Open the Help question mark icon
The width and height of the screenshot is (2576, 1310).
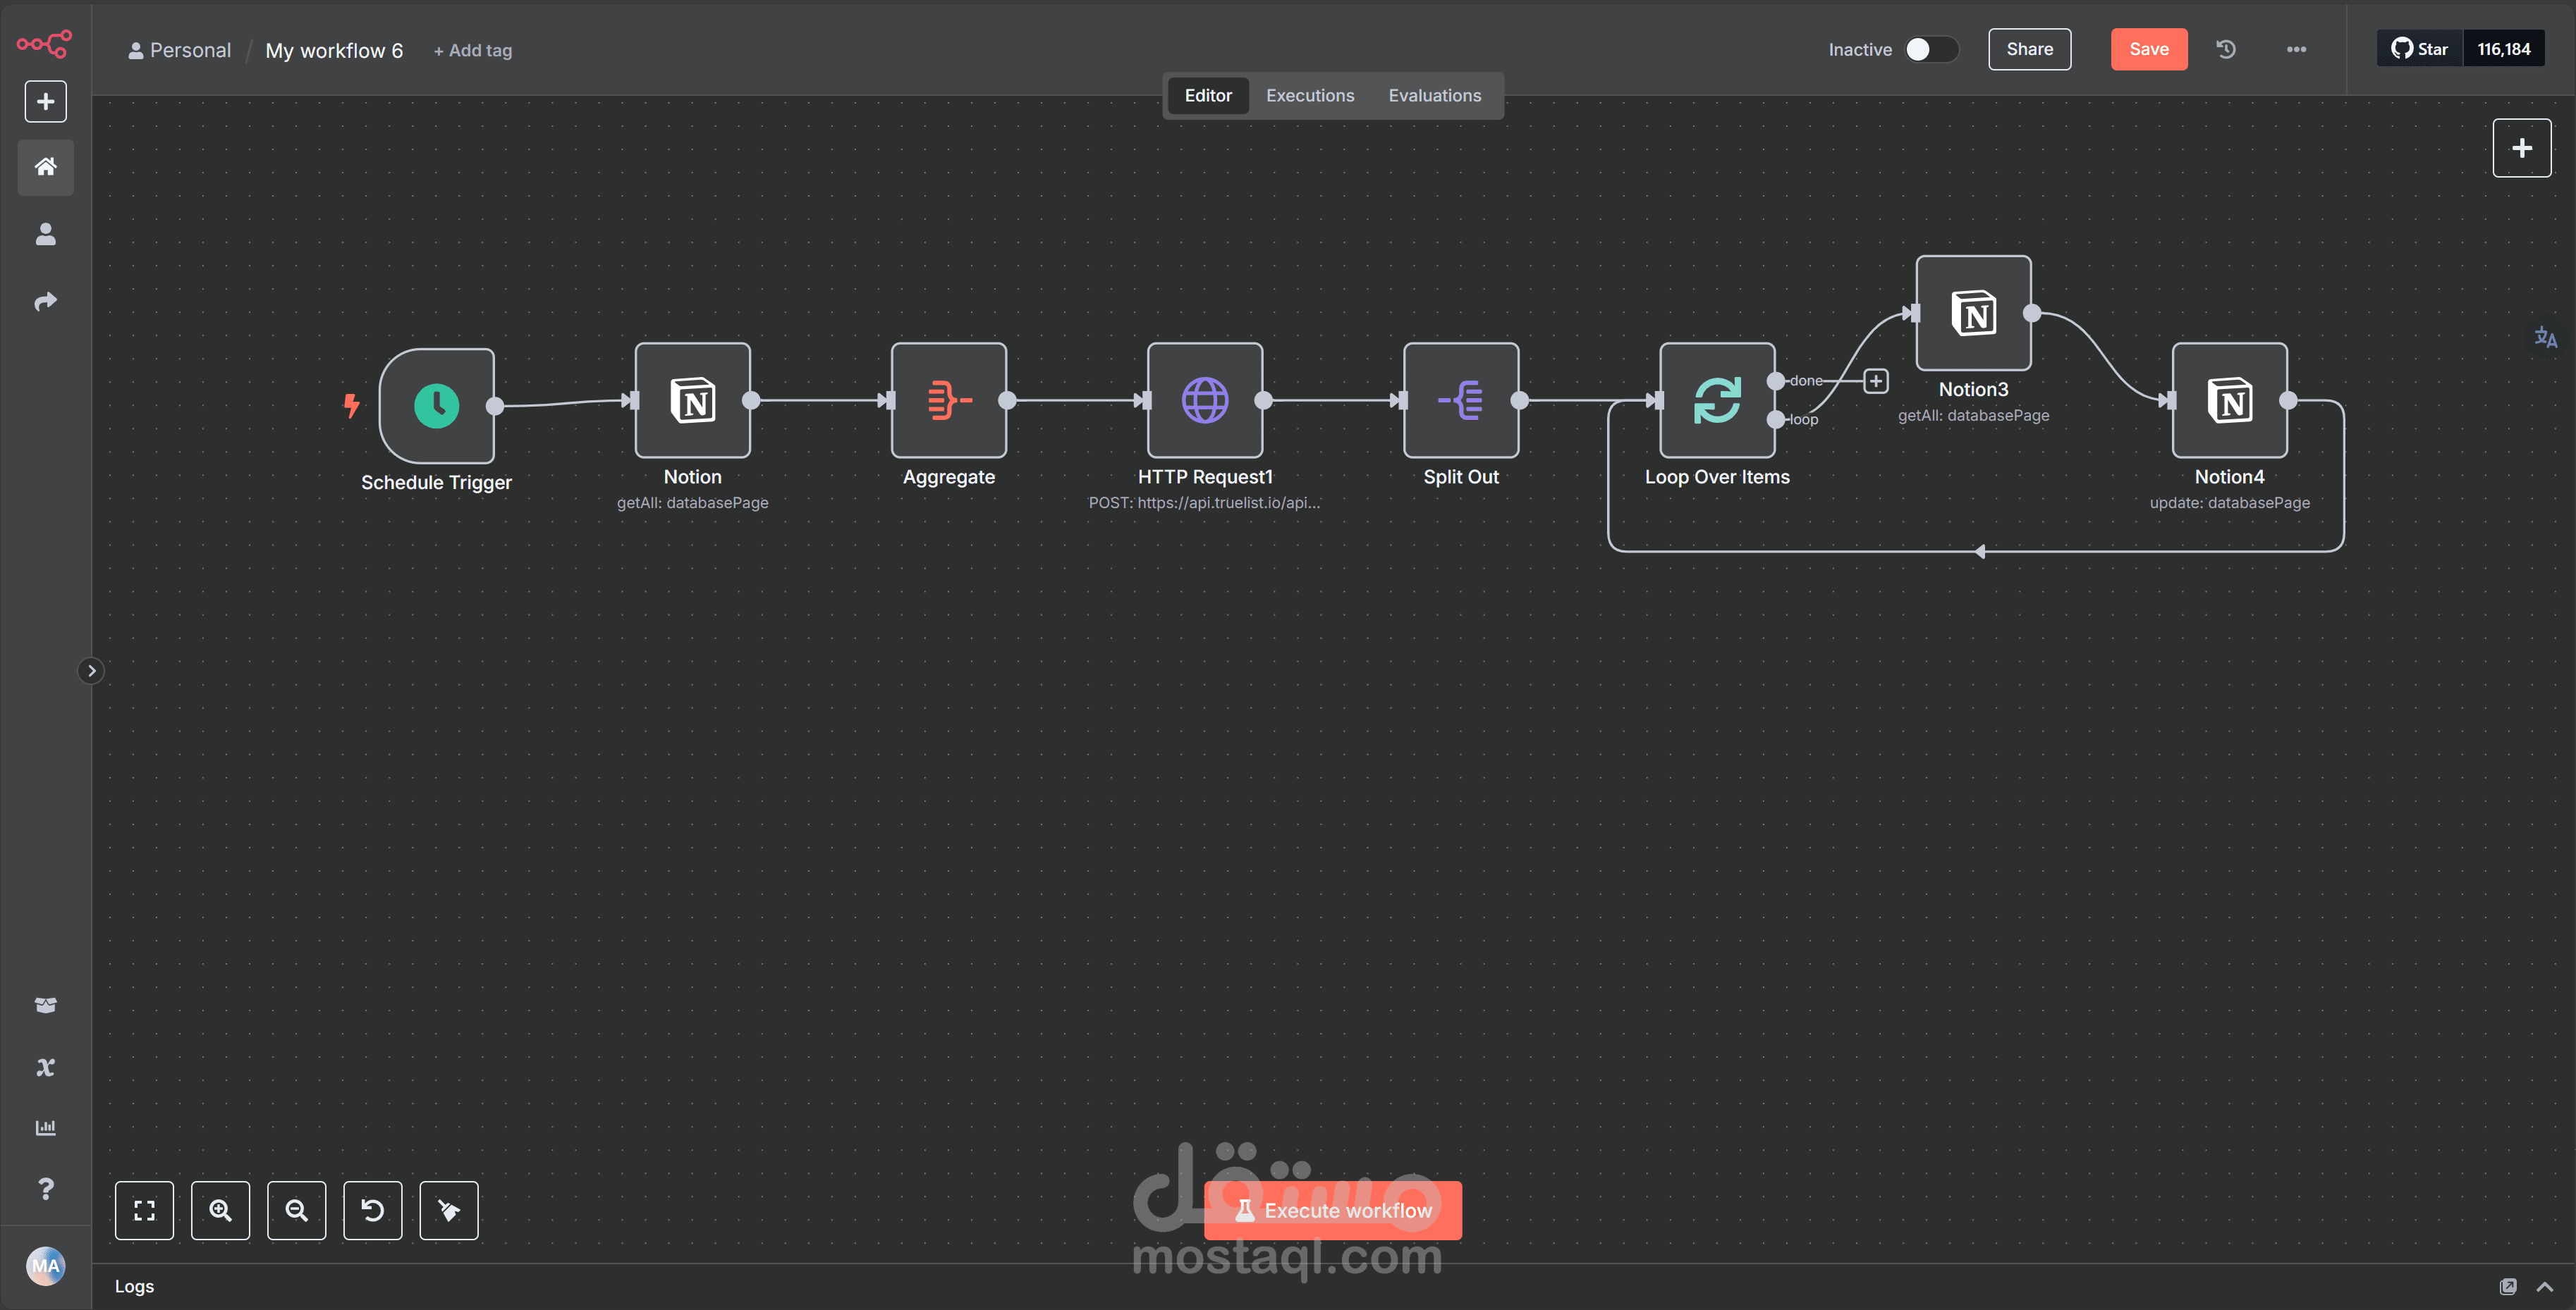pyautogui.click(x=45, y=1188)
